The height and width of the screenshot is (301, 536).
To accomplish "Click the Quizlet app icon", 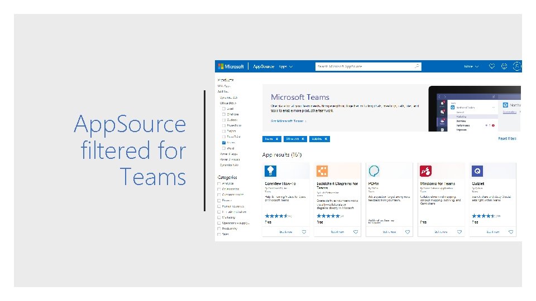I will pyautogui.click(x=477, y=171).
